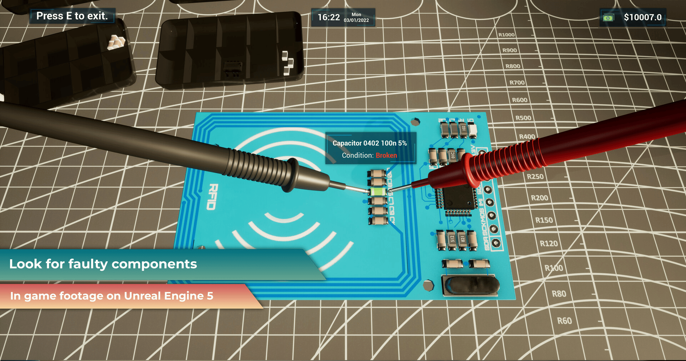Click the resistor marked 01C
The image size is (686, 361).
click(x=452, y=156)
